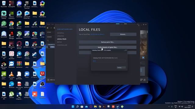Screen dimensions: 195x109
Task: Click the Steam library search icon
Action: click(48, 41)
